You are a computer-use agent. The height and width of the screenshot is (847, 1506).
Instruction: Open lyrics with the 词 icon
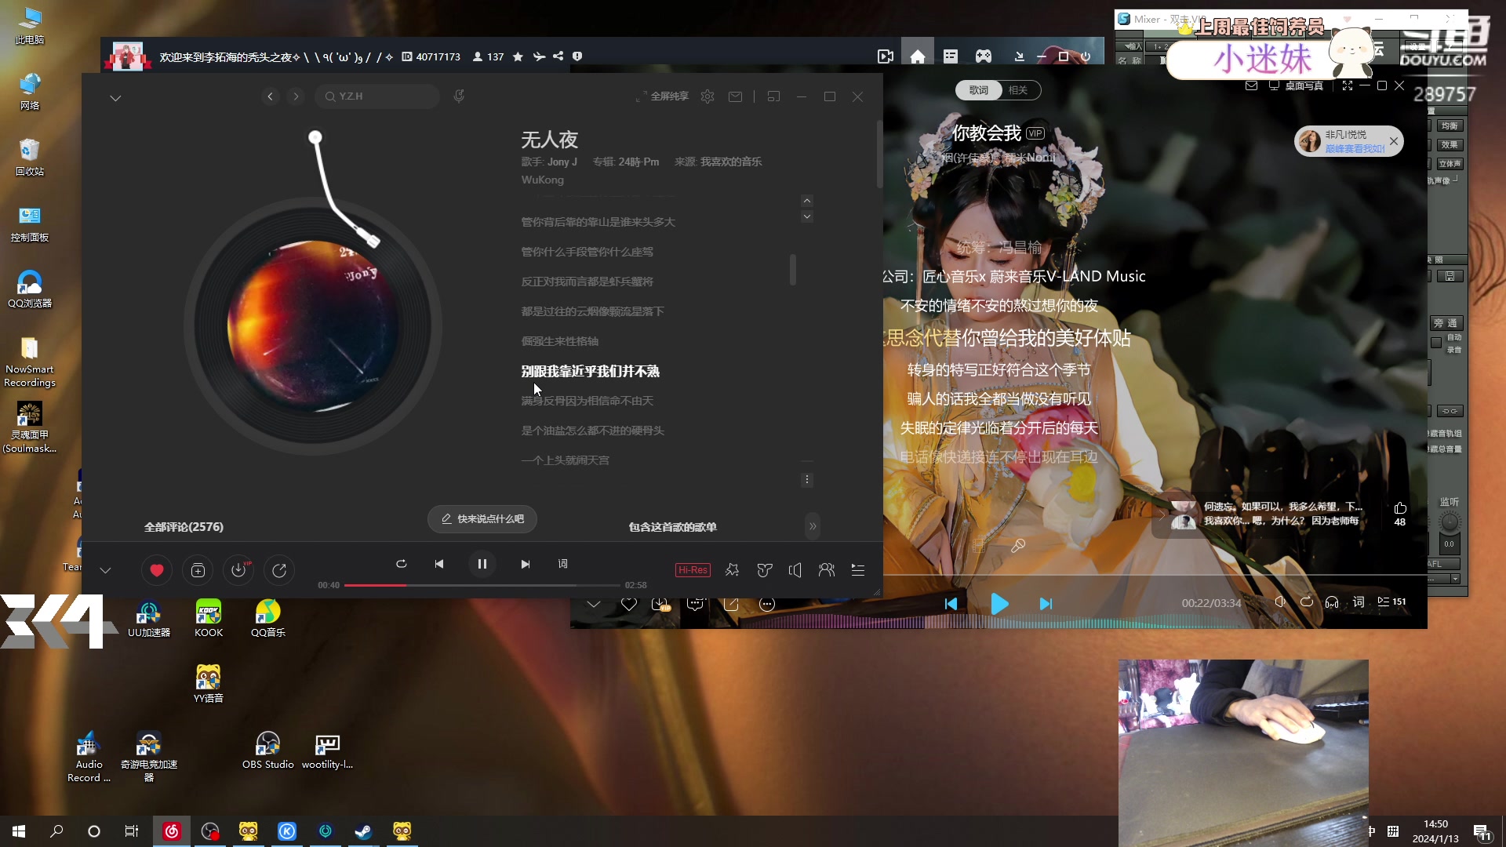pyautogui.click(x=563, y=563)
